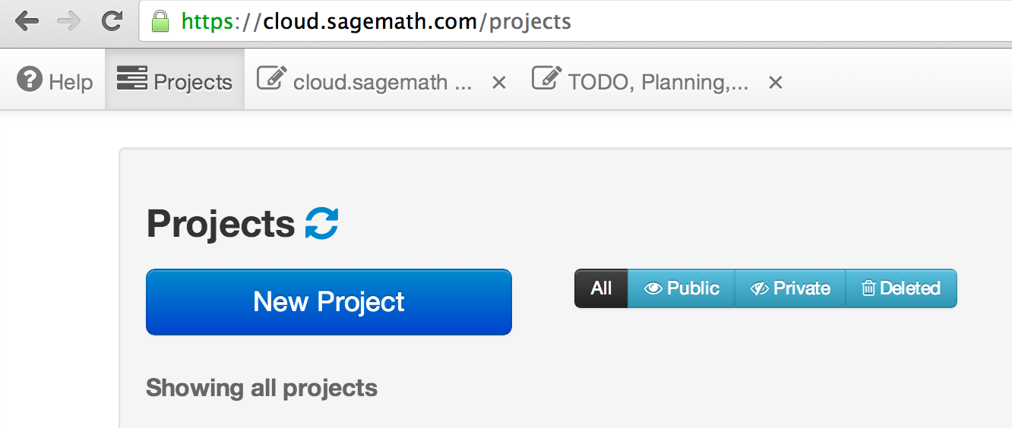The image size is (1012, 428).
Task: Filter to Public projects
Action: (x=682, y=288)
